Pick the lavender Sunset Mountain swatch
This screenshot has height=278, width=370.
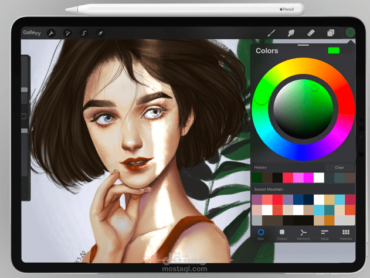[288, 199]
